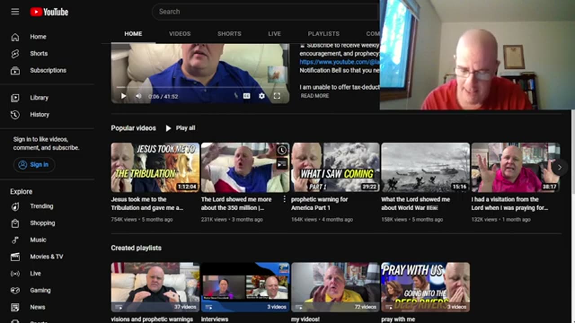Open Gaming icon under Explore
This screenshot has width=575, height=323.
[15, 290]
